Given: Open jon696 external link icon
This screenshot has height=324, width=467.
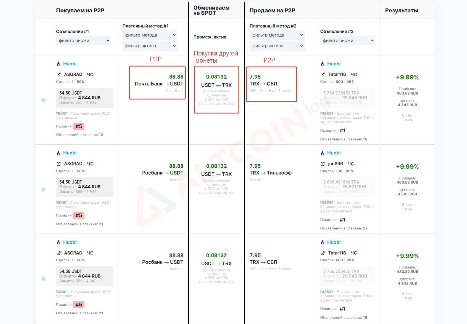Looking at the screenshot, I should click(322, 164).
